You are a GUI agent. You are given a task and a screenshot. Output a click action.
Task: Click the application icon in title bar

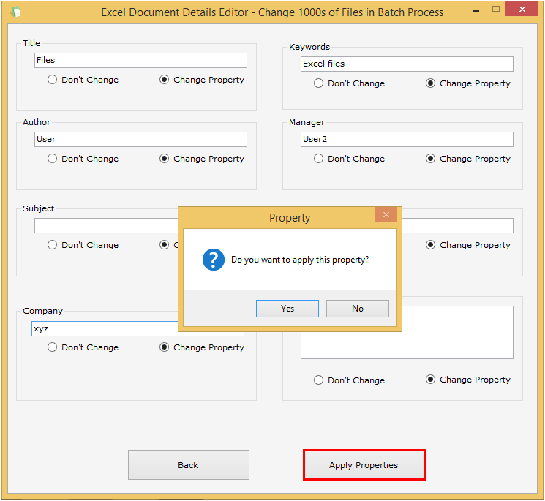(x=15, y=12)
